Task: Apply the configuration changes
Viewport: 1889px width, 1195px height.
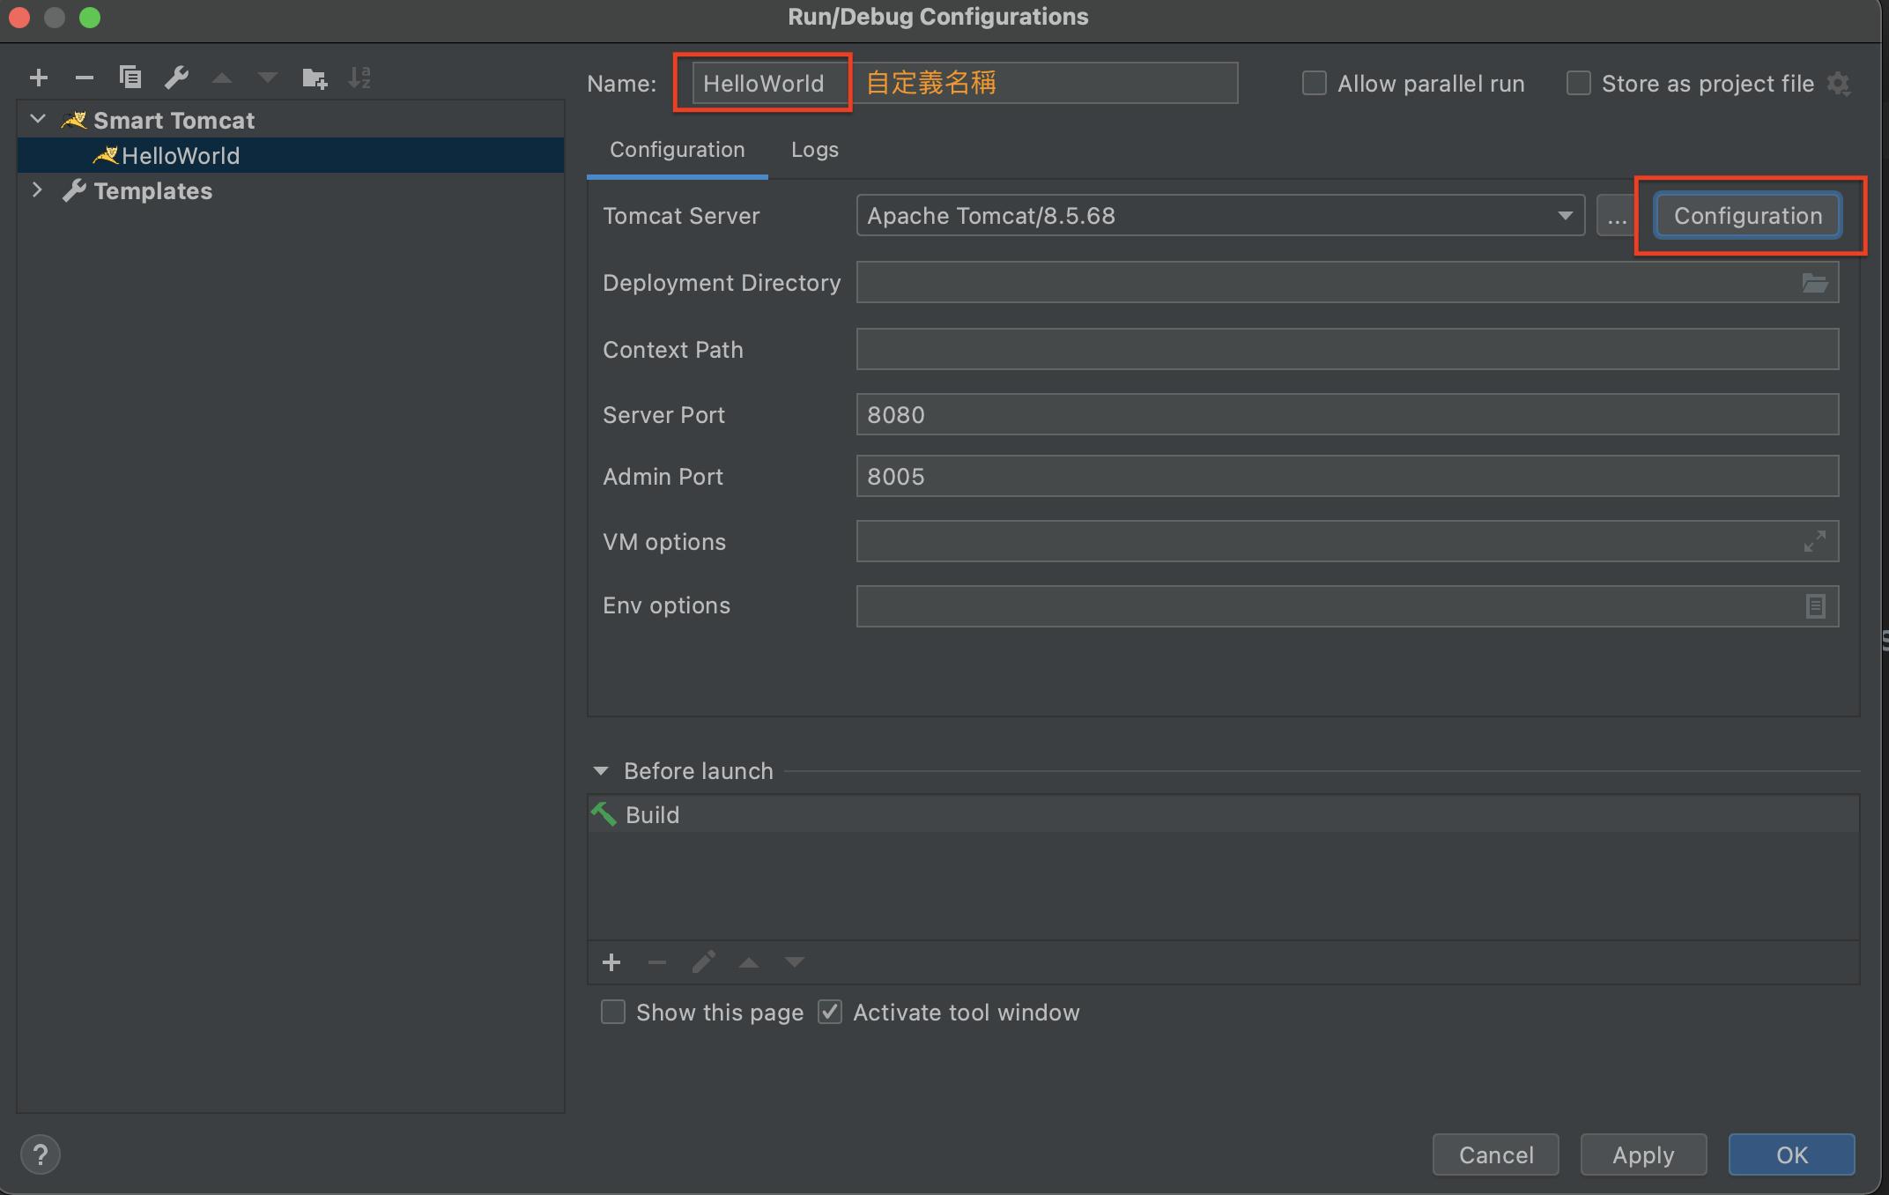Action: 1644,1154
